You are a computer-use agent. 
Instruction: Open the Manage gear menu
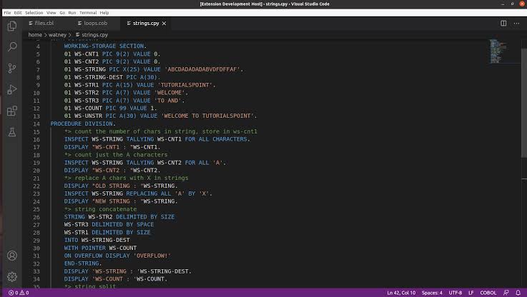[x=12, y=276]
